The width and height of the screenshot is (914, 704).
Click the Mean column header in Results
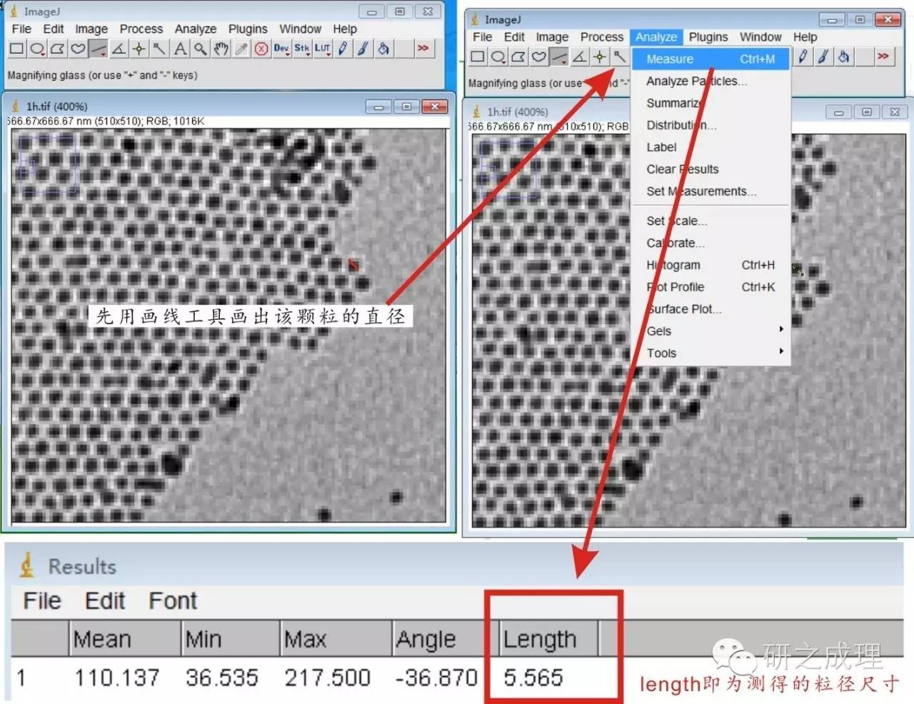[x=125, y=639]
